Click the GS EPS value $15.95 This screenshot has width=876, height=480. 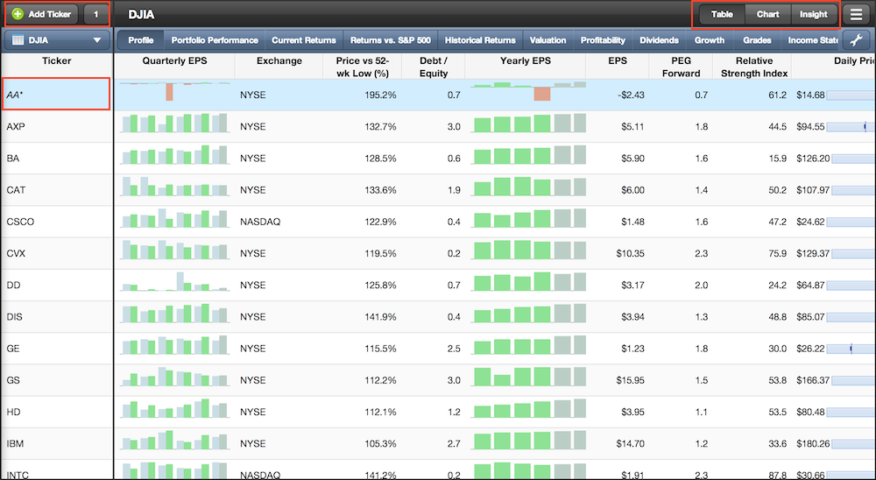[x=630, y=380]
